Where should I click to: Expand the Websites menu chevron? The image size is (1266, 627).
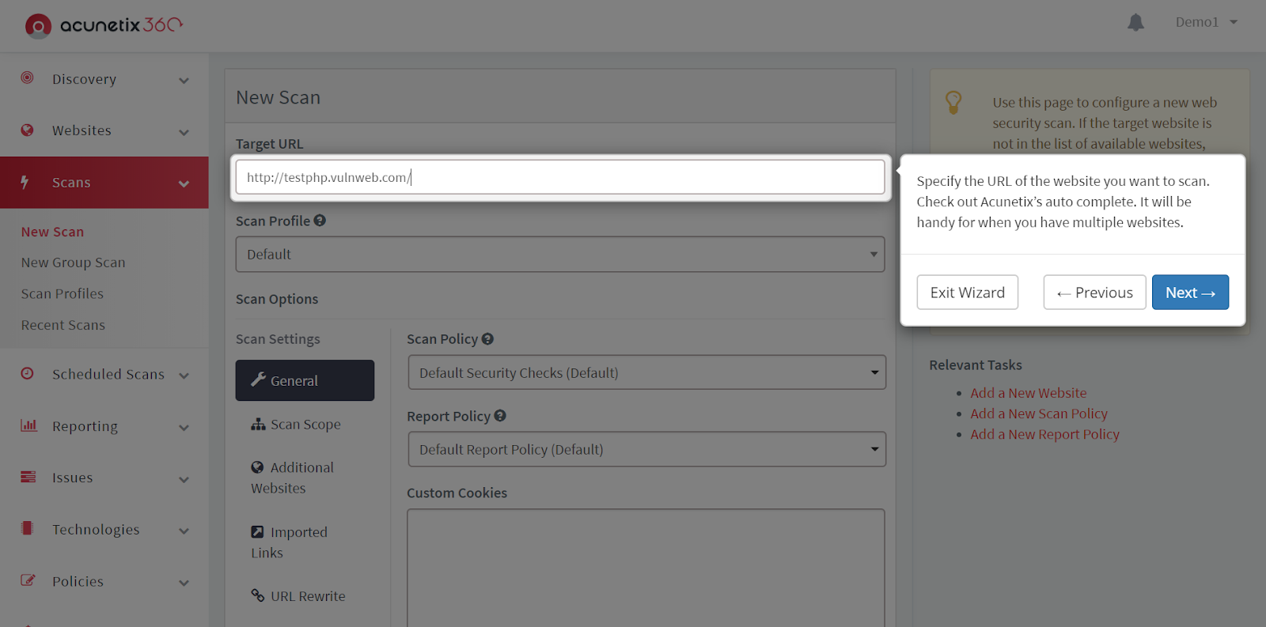pos(184,132)
